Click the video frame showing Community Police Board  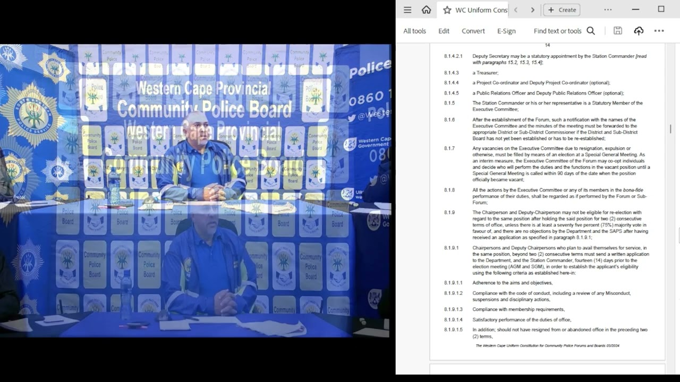[195, 190]
